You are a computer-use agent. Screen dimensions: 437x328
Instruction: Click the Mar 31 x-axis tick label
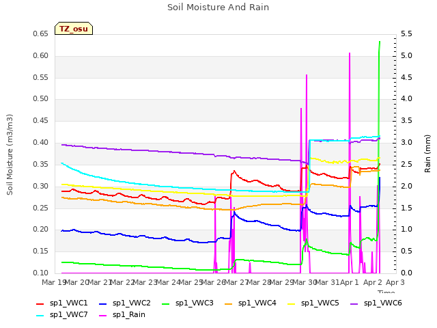click(x=328, y=282)
